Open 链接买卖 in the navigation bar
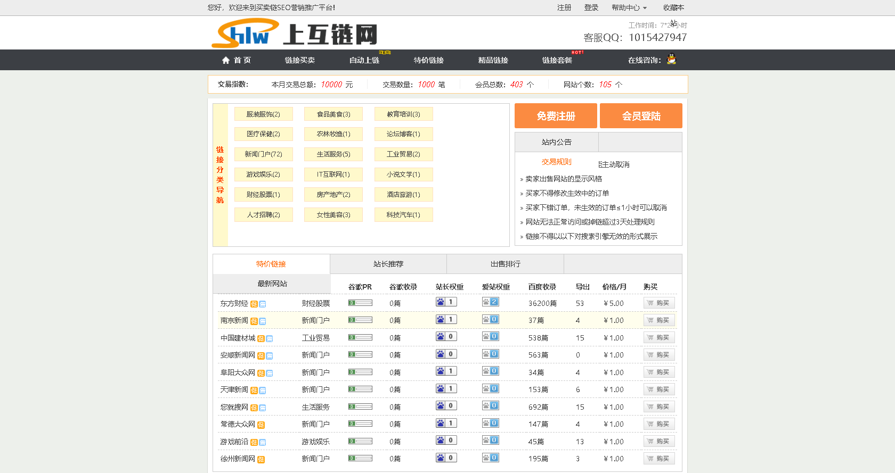This screenshot has width=895, height=473. 299,60
